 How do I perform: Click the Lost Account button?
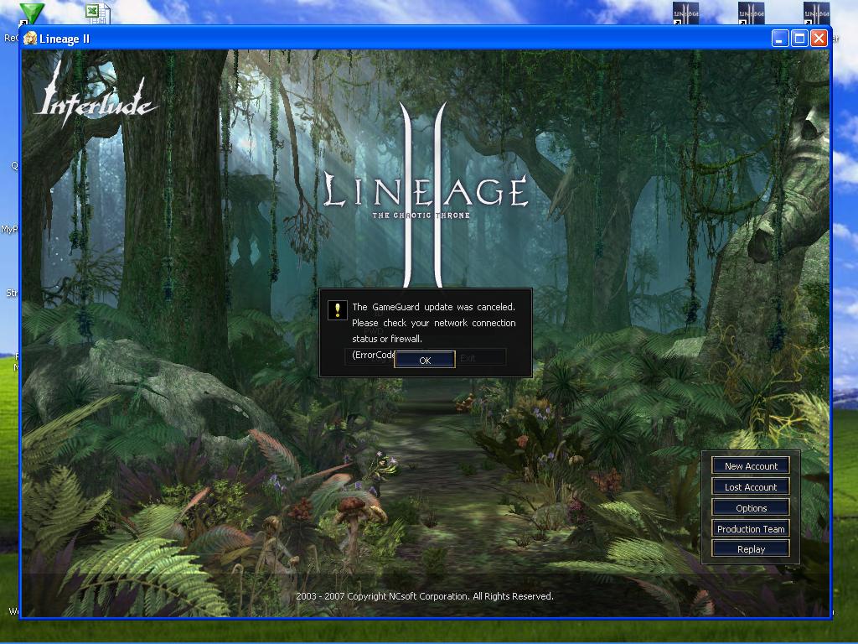(751, 487)
